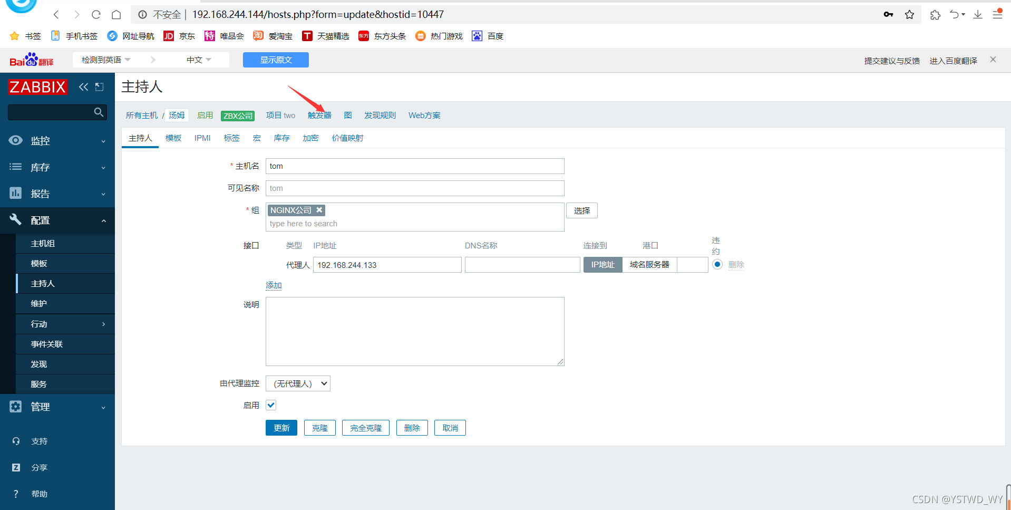Click the browser back arrow

pyautogui.click(x=56, y=15)
